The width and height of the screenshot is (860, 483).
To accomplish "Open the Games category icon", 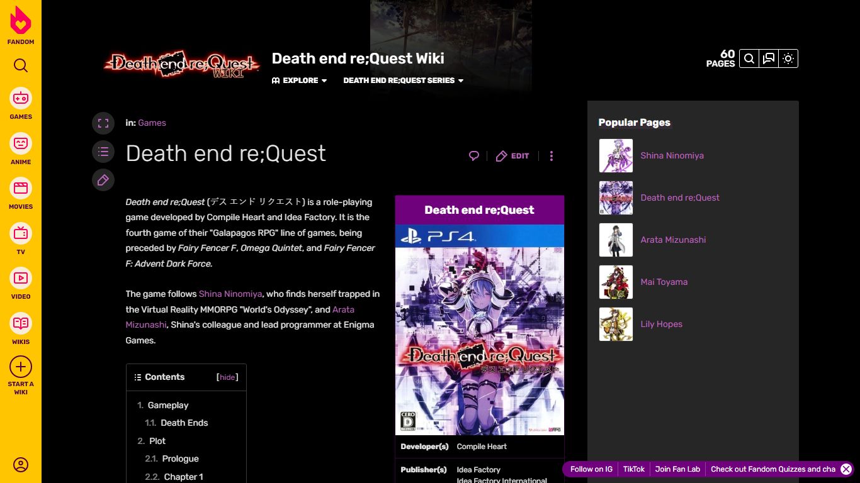I will click(21, 98).
